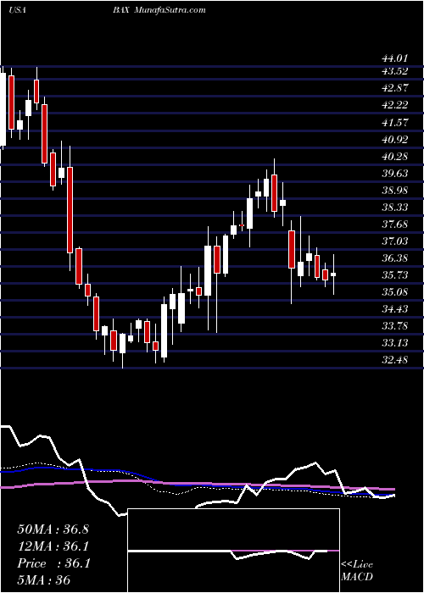Click the 32.48 price level label
The width and height of the screenshot is (424, 593).
click(395, 360)
